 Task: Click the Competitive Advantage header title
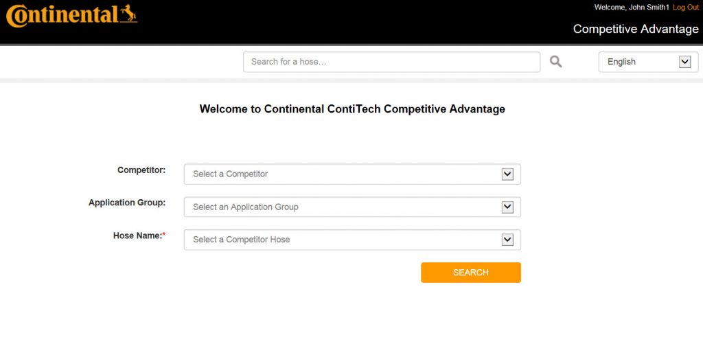(x=636, y=29)
